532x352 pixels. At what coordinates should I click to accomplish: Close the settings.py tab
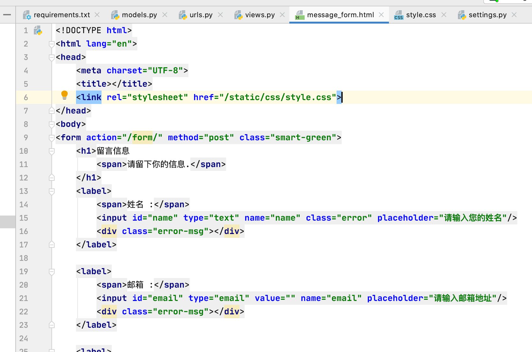click(x=514, y=15)
